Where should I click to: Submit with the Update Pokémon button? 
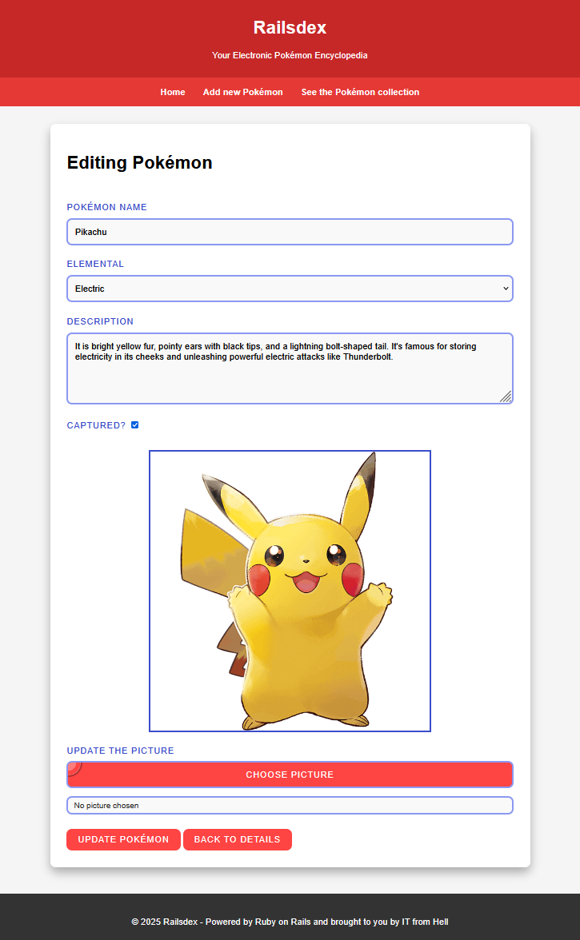123,839
